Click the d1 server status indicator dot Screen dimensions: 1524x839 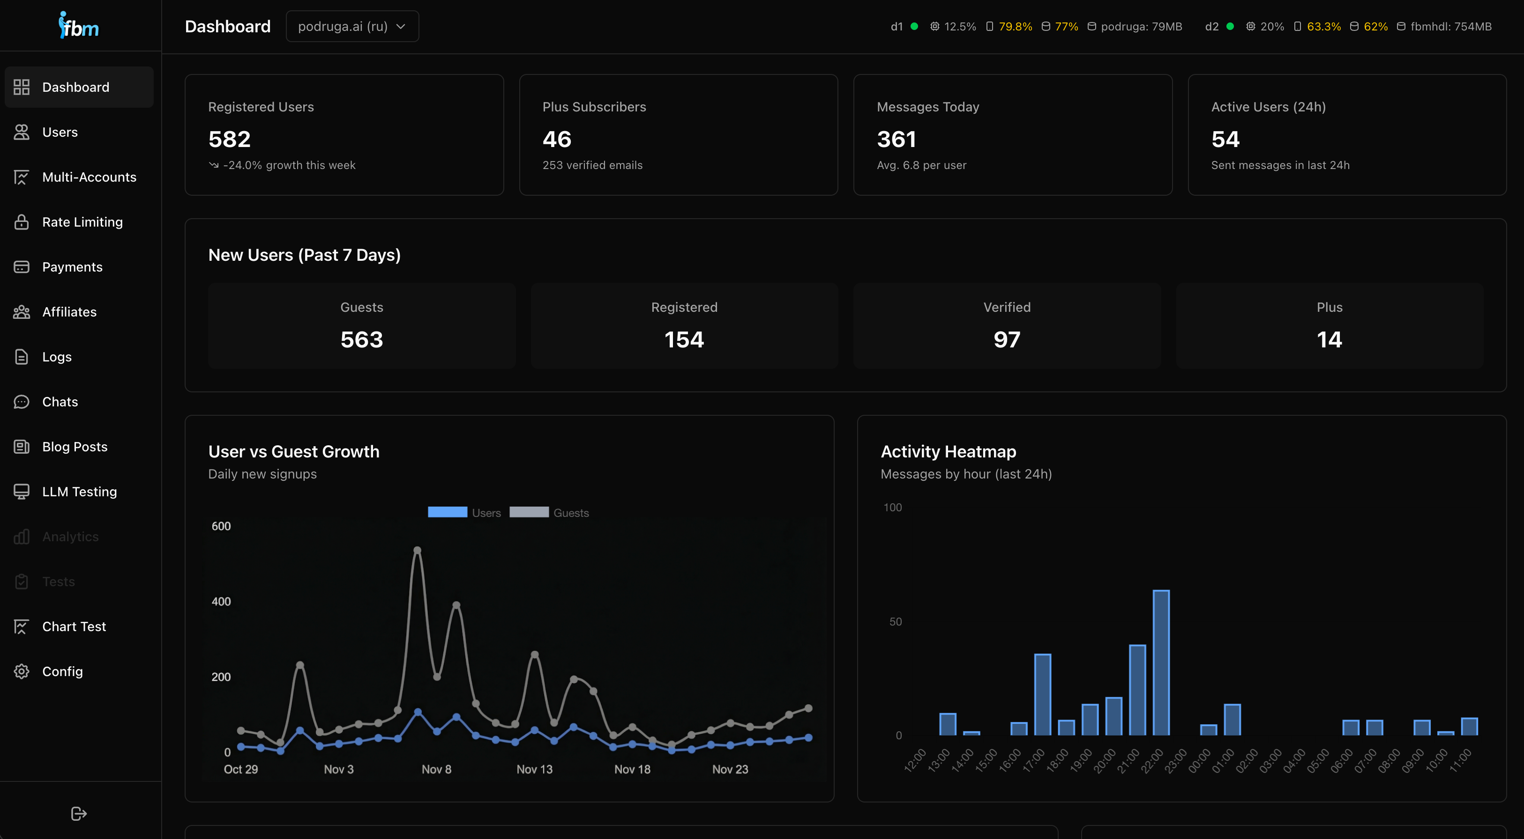coord(913,26)
